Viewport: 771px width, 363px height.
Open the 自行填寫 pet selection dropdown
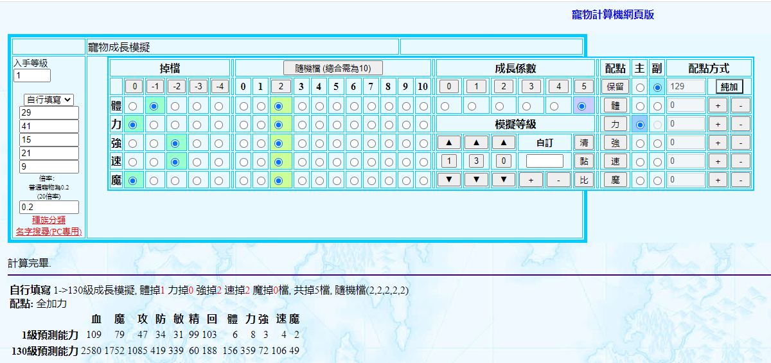[x=49, y=100]
